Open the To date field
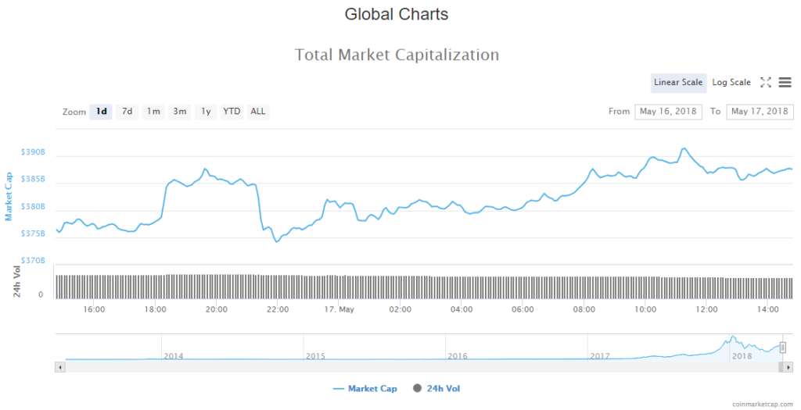 760,112
